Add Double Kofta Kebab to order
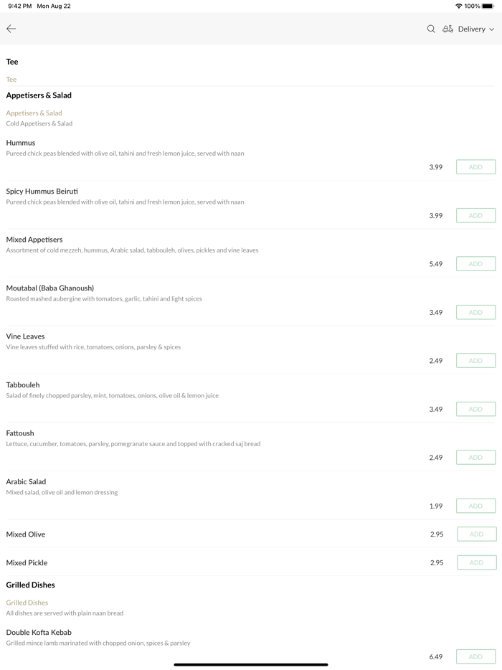Screen dimensions: 502x670 [475, 656]
